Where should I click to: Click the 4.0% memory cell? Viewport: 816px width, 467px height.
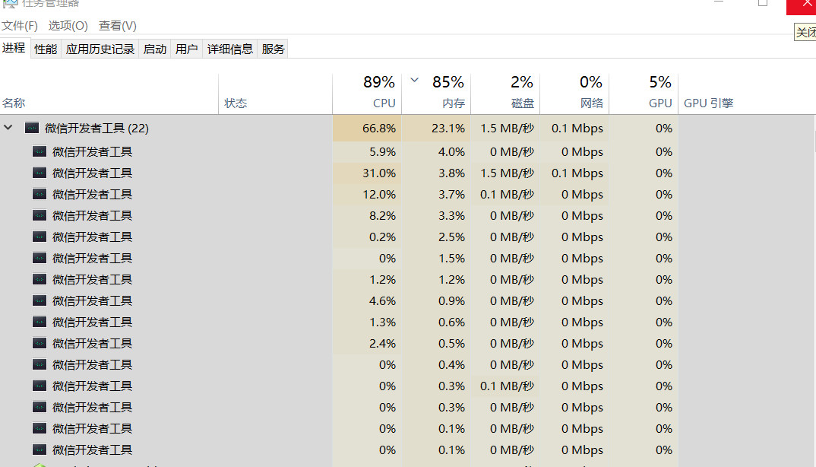click(436, 151)
